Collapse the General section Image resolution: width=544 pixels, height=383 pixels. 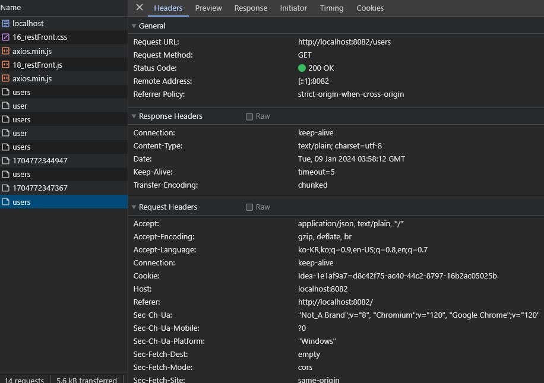click(134, 26)
